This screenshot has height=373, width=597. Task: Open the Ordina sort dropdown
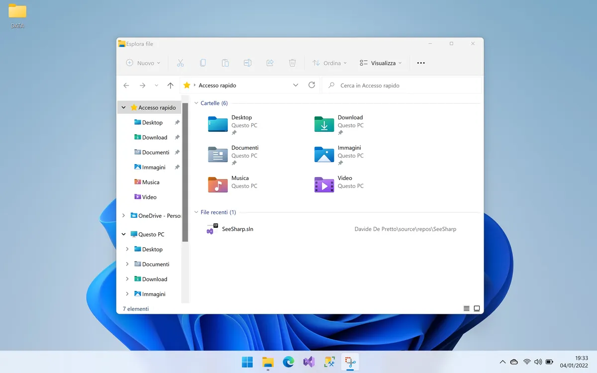tap(329, 63)
